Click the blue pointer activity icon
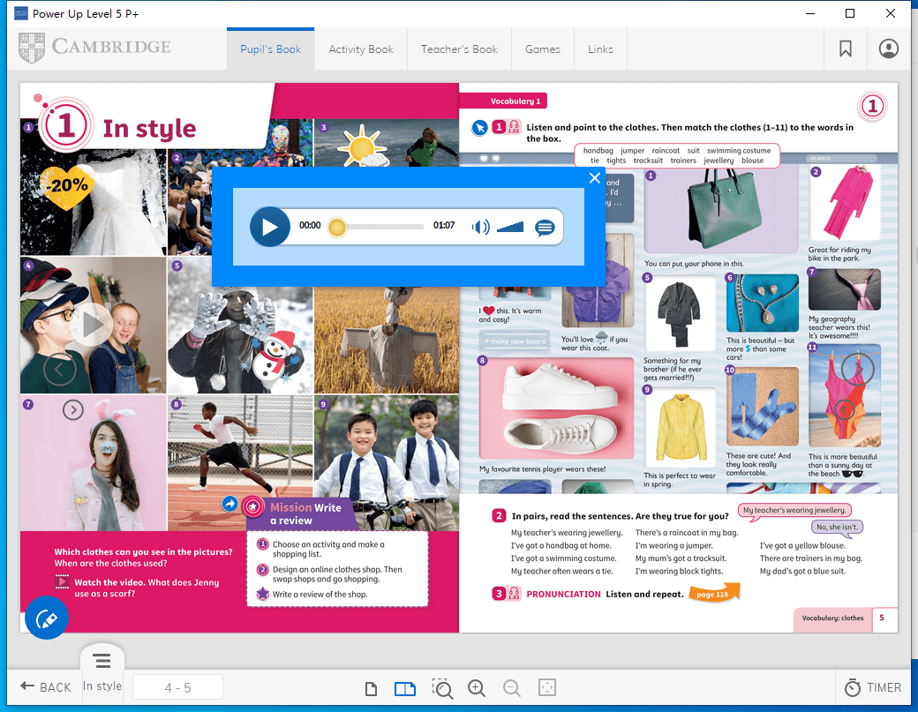918x712 pixels. 479,128
